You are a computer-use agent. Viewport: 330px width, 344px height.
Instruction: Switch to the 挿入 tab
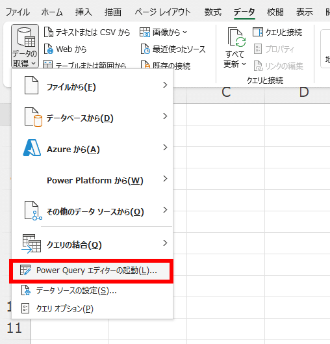click(x=84, y=12)
